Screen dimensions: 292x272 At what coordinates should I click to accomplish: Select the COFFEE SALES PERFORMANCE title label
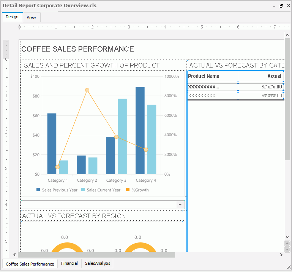(x=77, y=49)
